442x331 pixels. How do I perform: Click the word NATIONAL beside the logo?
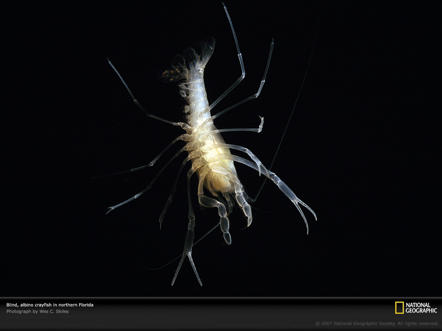(418, 305)
